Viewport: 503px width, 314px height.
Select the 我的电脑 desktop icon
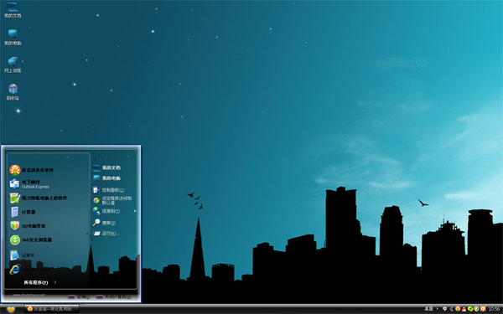[x=13, y=37]
